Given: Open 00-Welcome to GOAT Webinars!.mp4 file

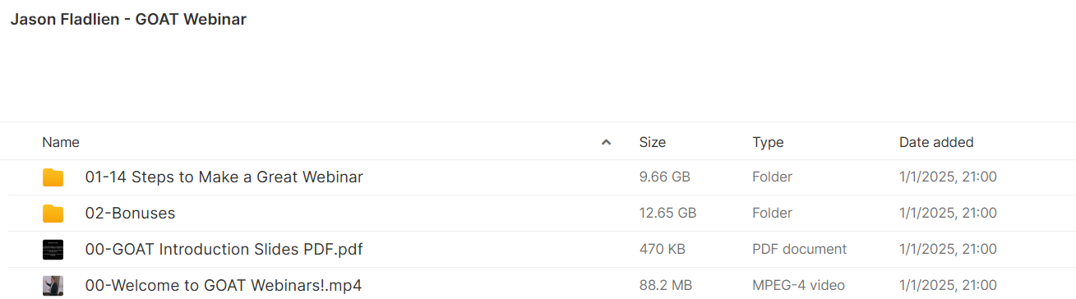Looking at the screenshot, I should click(x=223, y=286).
